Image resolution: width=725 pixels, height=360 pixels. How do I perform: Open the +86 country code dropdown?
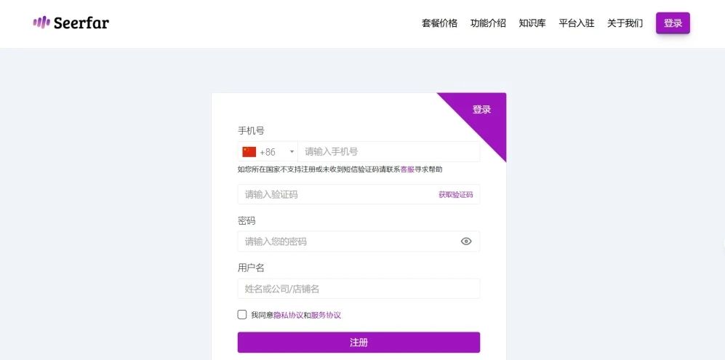[268, 152]
